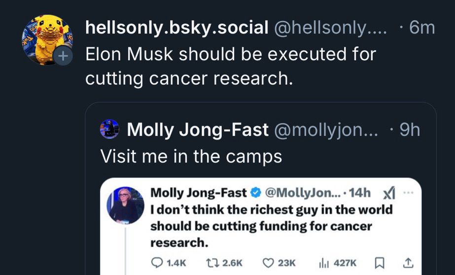Open the @hellsonly handle link

pyautogui.click(x=330, y=28)
